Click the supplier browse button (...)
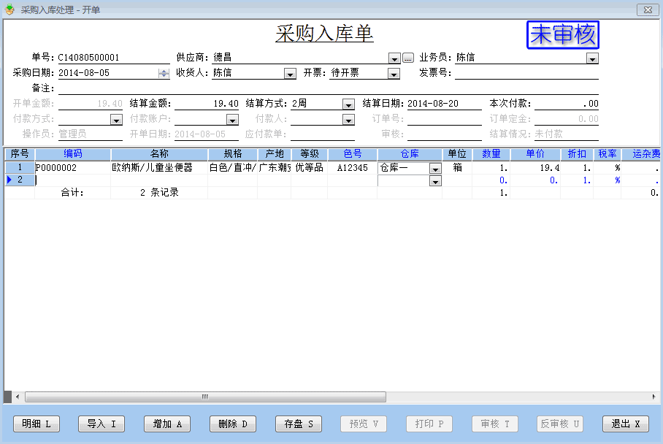Viewport: 663px width, 444px height. [408, 58]
